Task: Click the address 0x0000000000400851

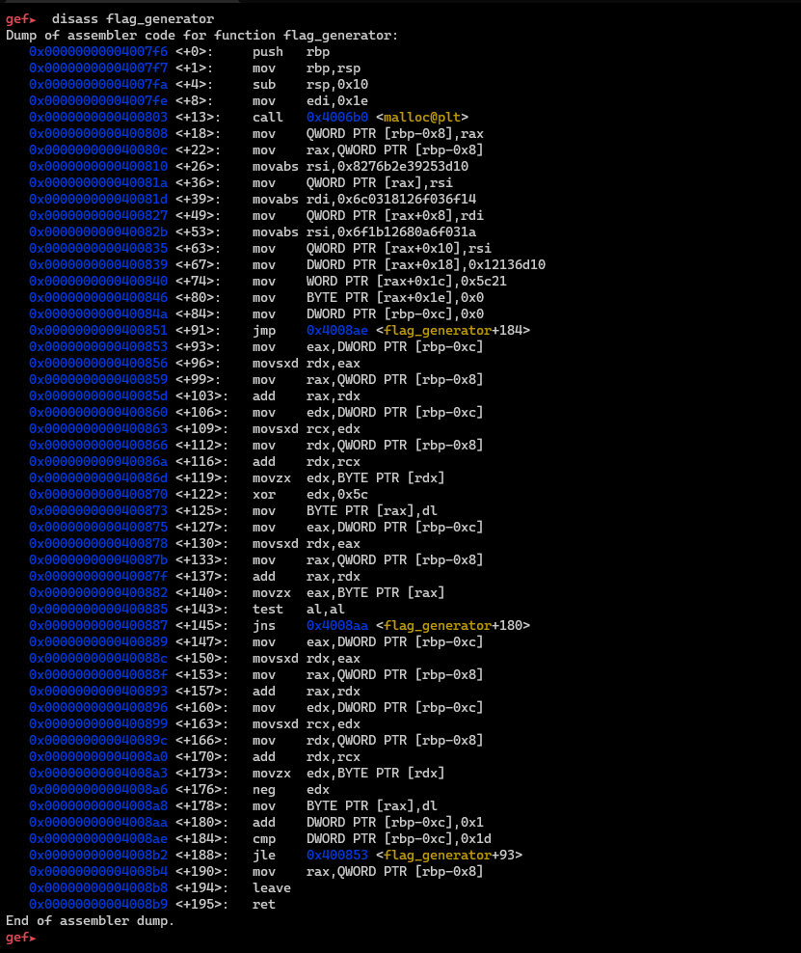Action: click(98, 331)
